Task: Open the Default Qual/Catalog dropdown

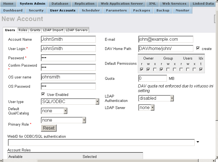Action: [54, 111]
